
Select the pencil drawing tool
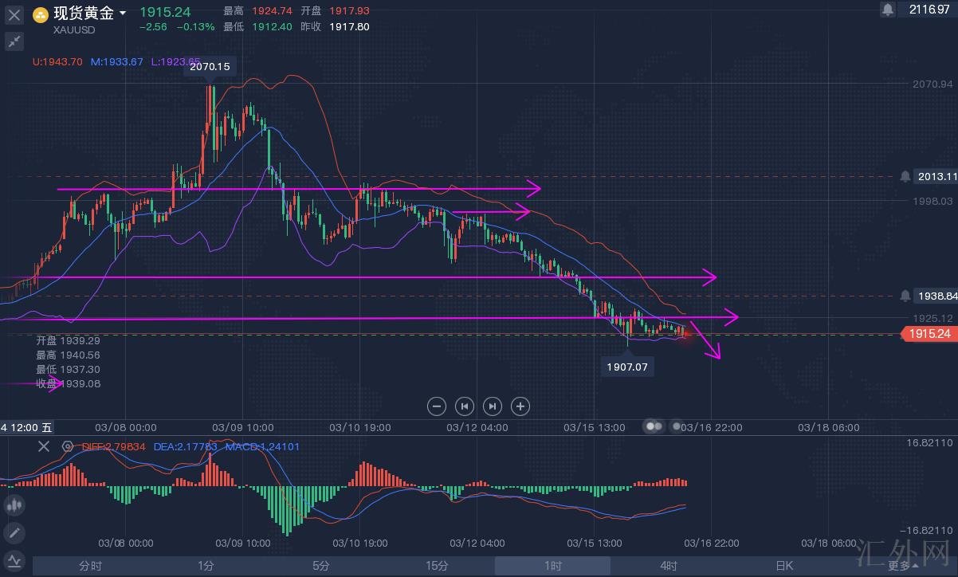pyautogui.click(x=14, y=532)
